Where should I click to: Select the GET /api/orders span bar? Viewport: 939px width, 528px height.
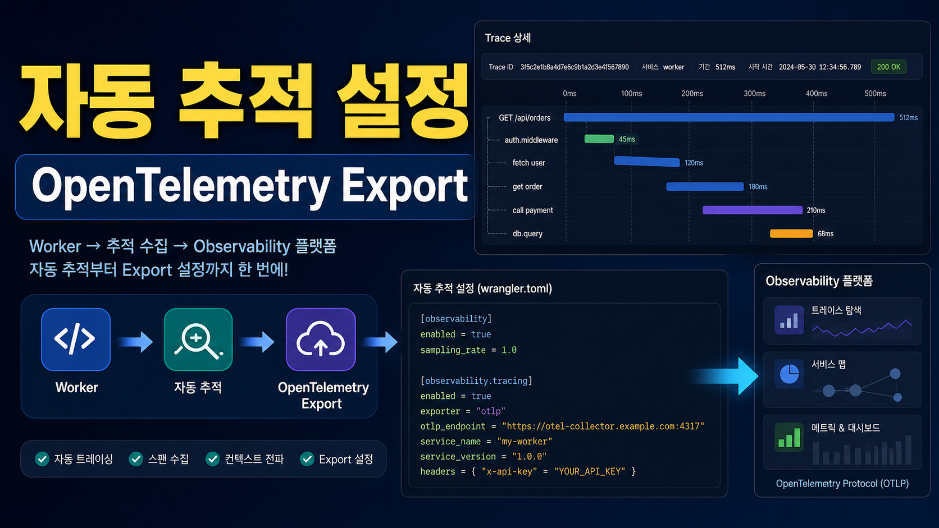(729, 117)
